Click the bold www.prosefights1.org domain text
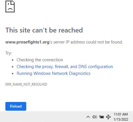This screenshot has width=133, height=122. (27, 42)
